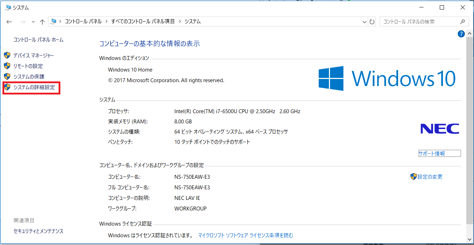This screenshot has width=474, height=245.
Task: Select WORKGROUP value text
Action: click(x=191, y=209)
